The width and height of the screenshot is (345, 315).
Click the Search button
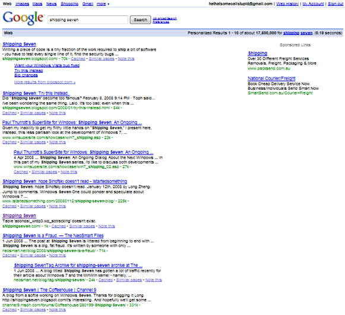click(x=140, y=20)
